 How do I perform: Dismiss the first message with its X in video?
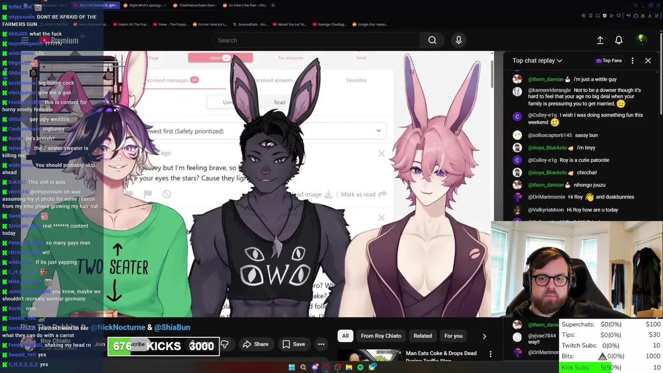coord(382,153)
